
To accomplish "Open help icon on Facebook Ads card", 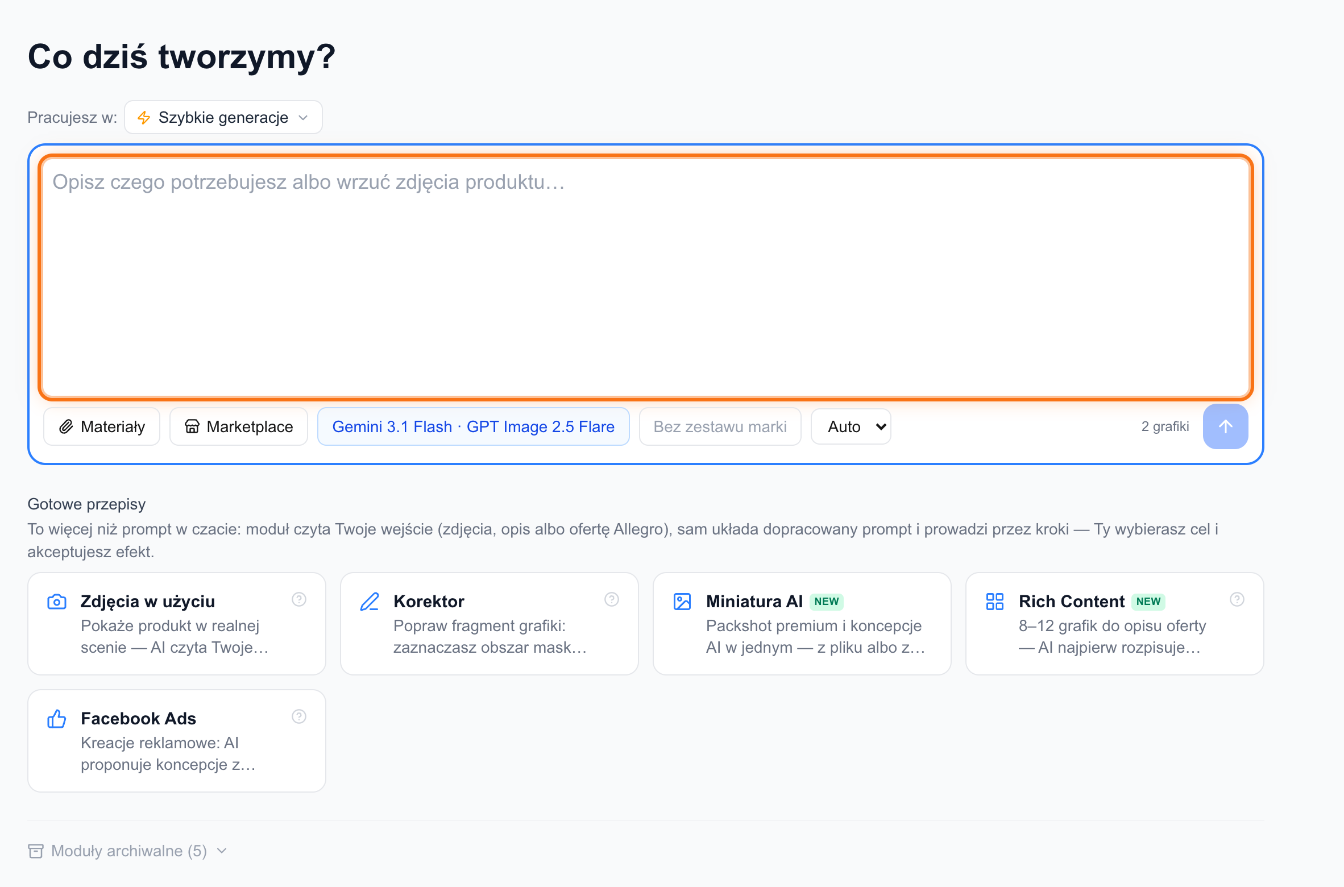I will [x=299, y=716].
